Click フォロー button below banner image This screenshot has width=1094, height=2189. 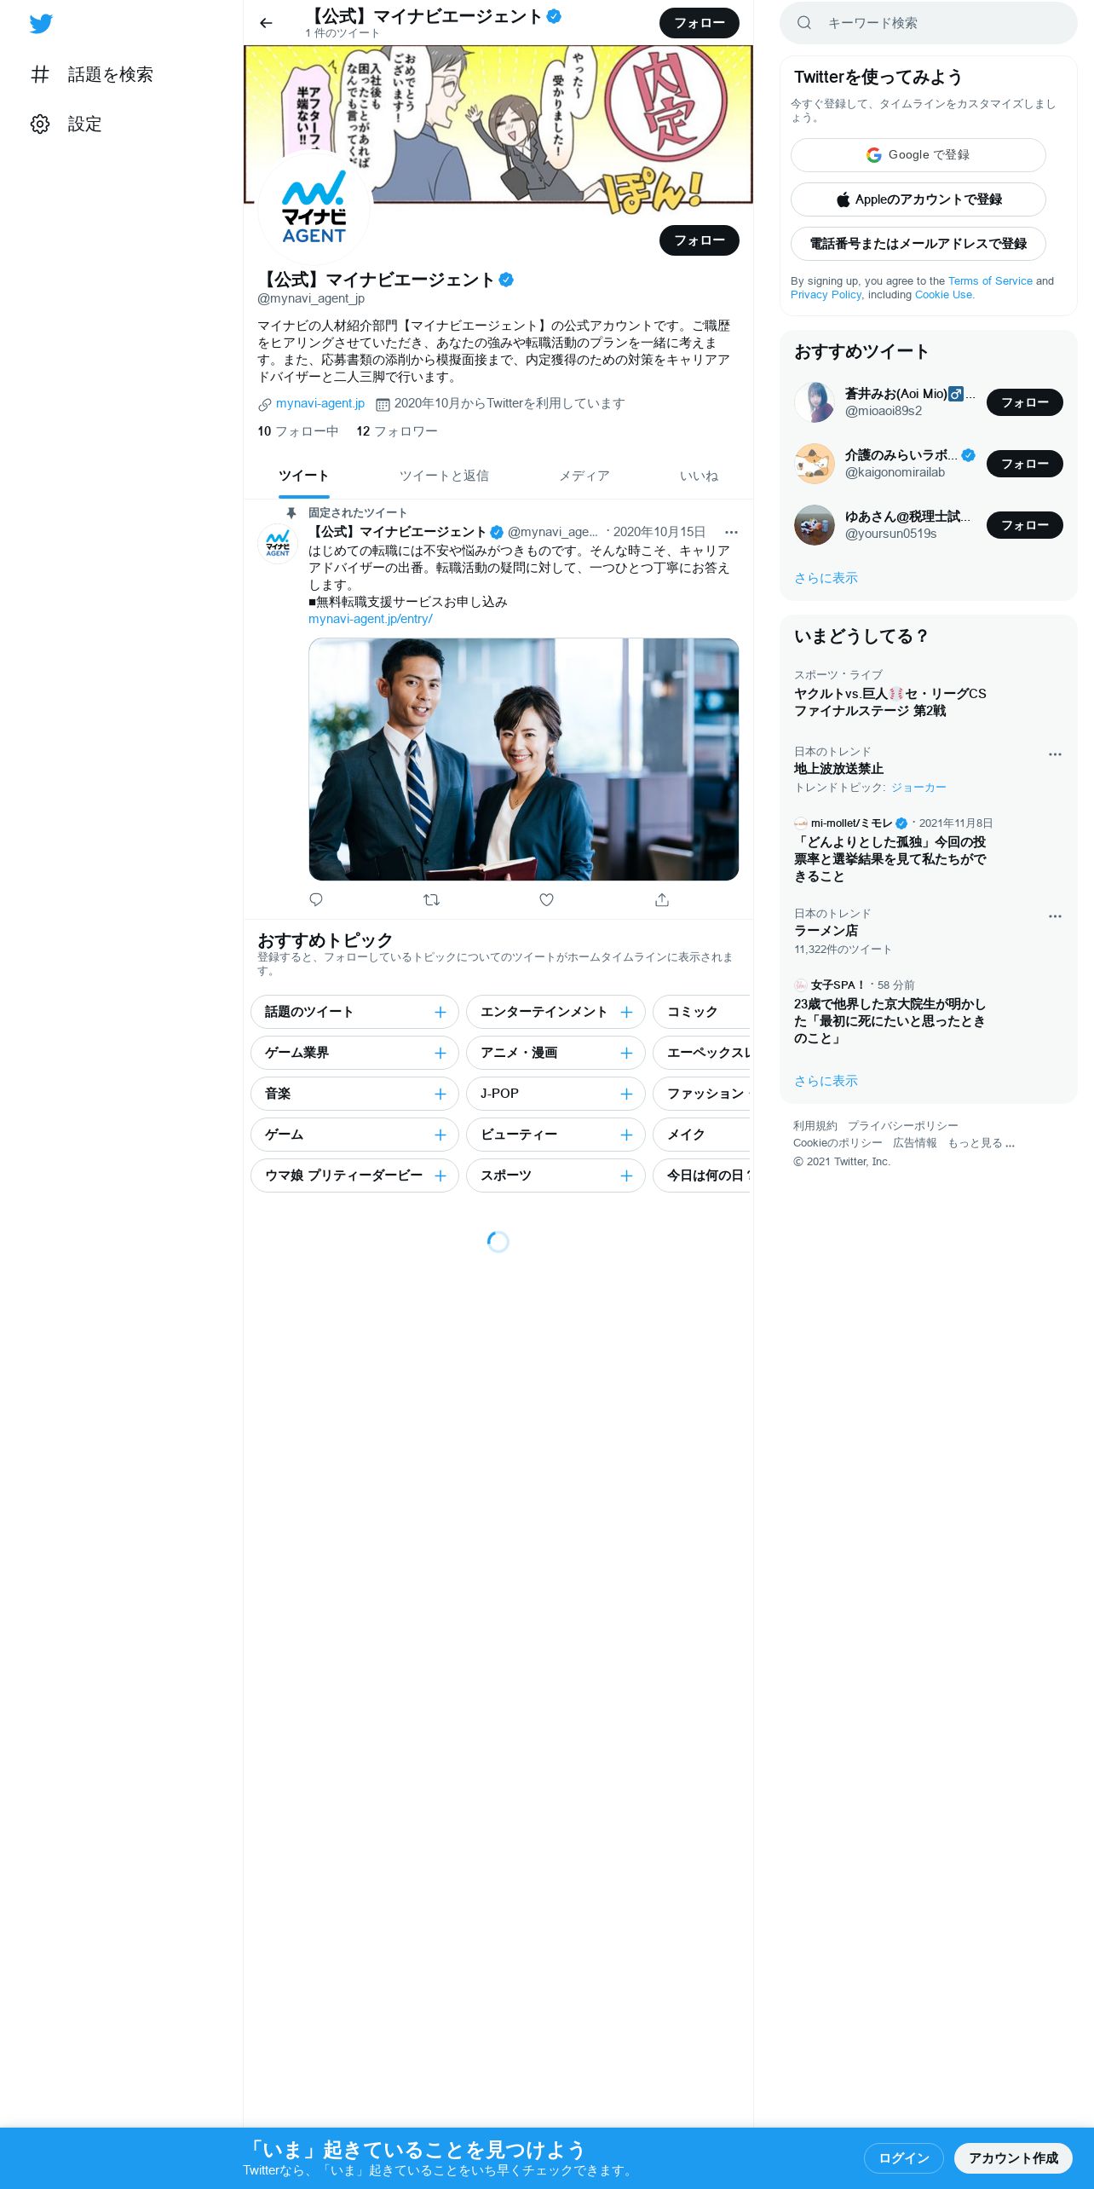click(700, 240)
